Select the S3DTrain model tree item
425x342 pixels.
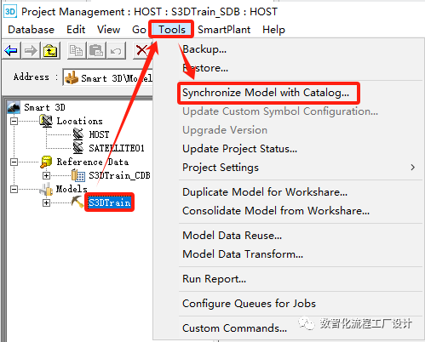110,202
